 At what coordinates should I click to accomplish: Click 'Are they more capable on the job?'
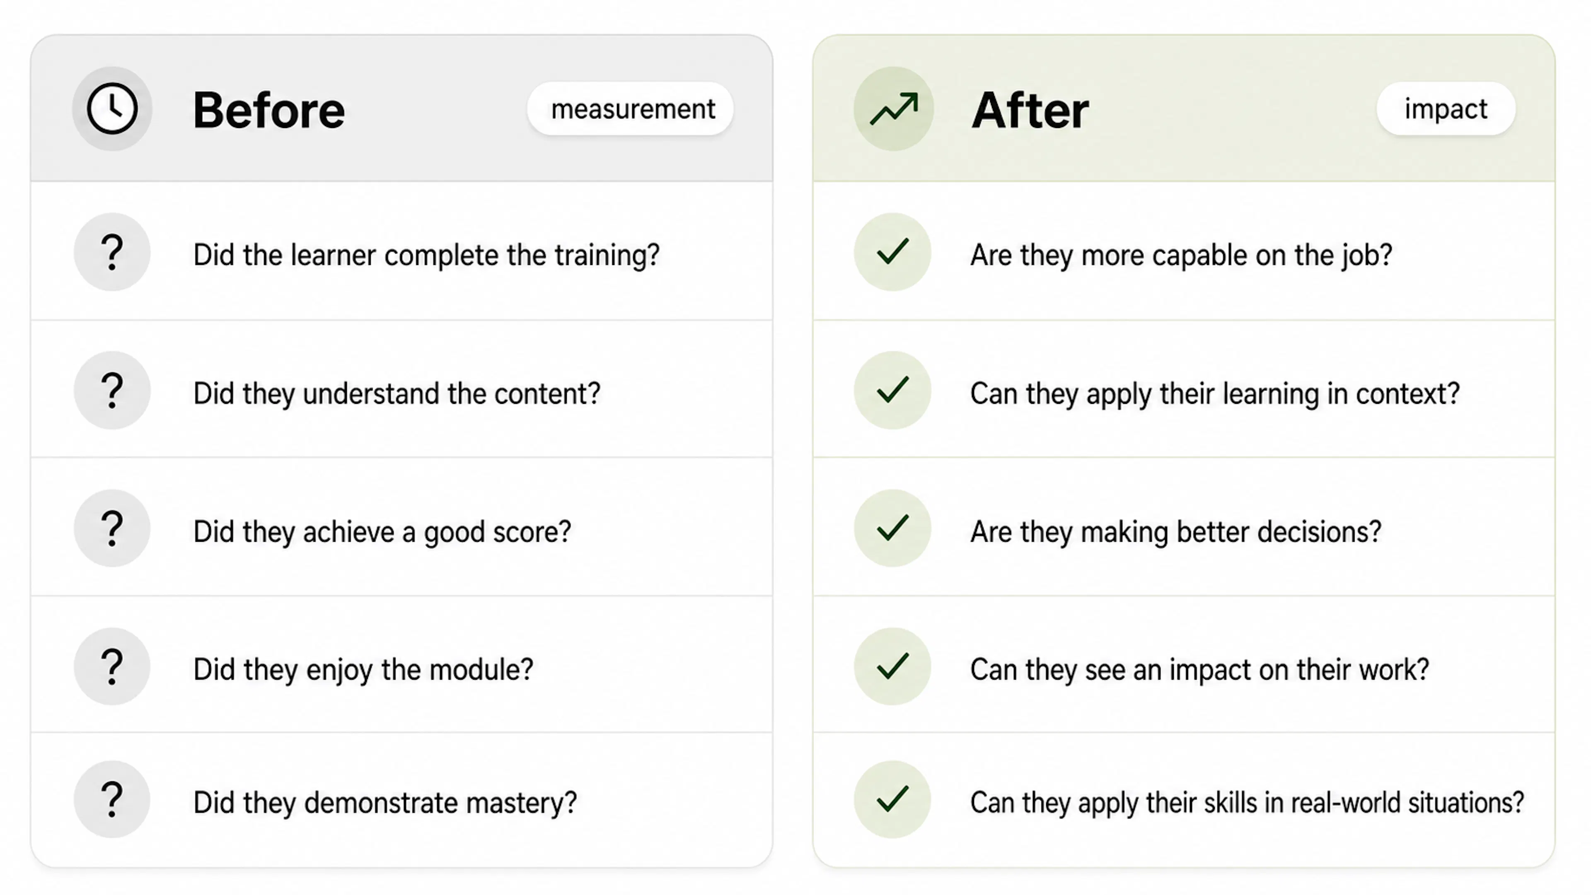click(1182, 255)
